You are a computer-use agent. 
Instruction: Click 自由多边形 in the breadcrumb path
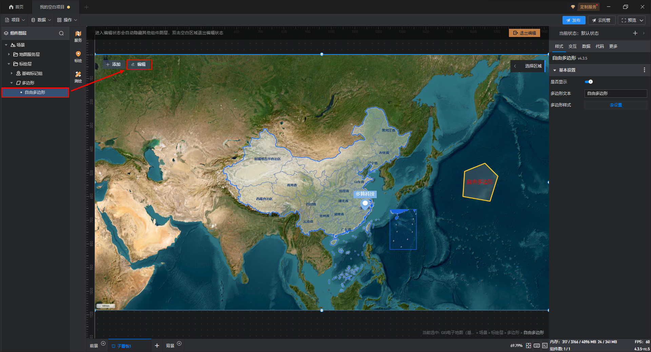point(534,333)
